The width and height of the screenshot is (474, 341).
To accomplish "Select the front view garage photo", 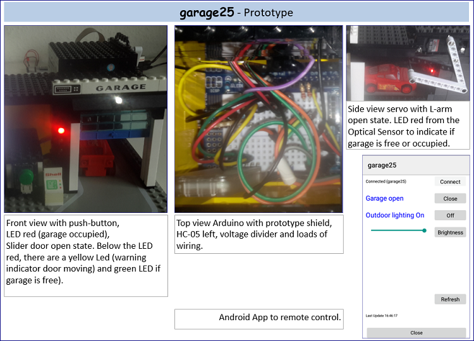I will (x=85, y=119).
